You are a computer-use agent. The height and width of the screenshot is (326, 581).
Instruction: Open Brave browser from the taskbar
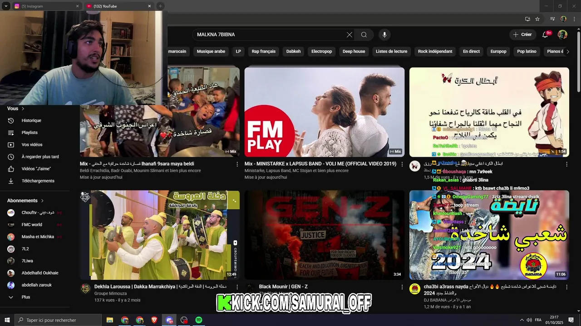(x=154, y=320)
